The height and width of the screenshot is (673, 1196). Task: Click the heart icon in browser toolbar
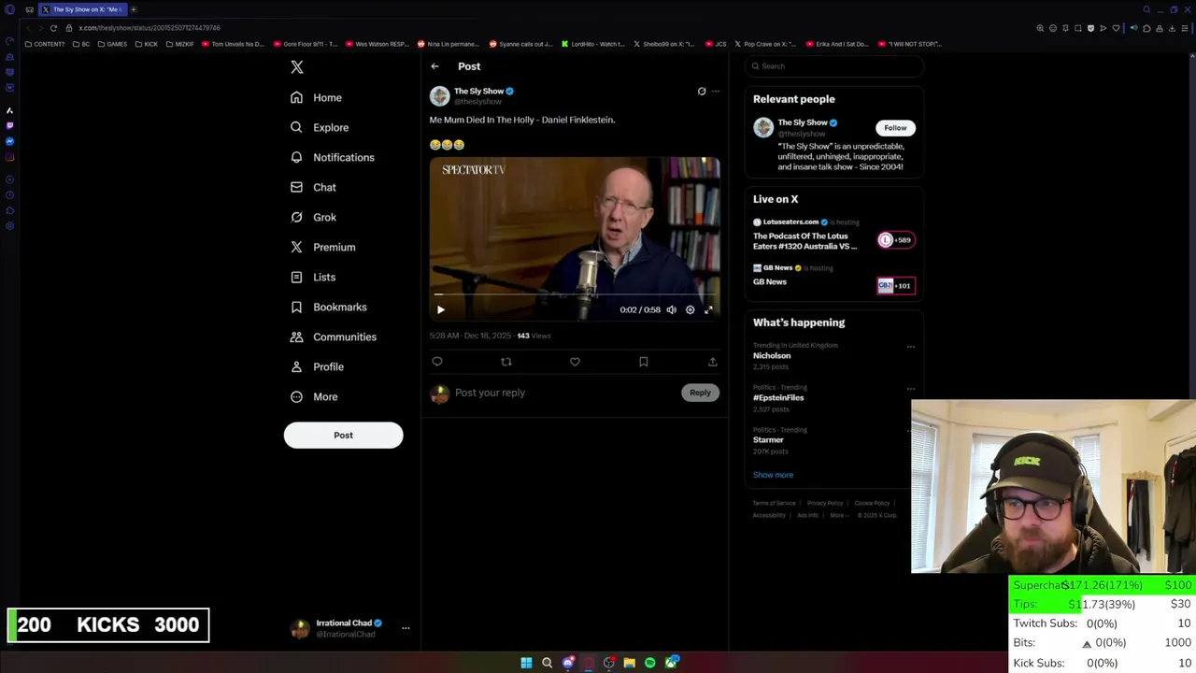point(1115,28)
